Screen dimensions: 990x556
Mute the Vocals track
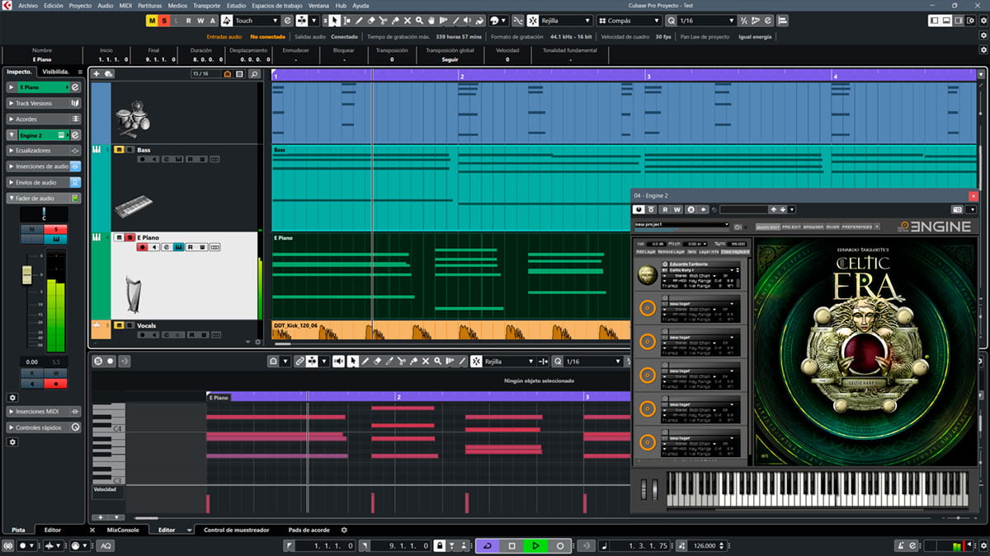(x=120, y=325)
